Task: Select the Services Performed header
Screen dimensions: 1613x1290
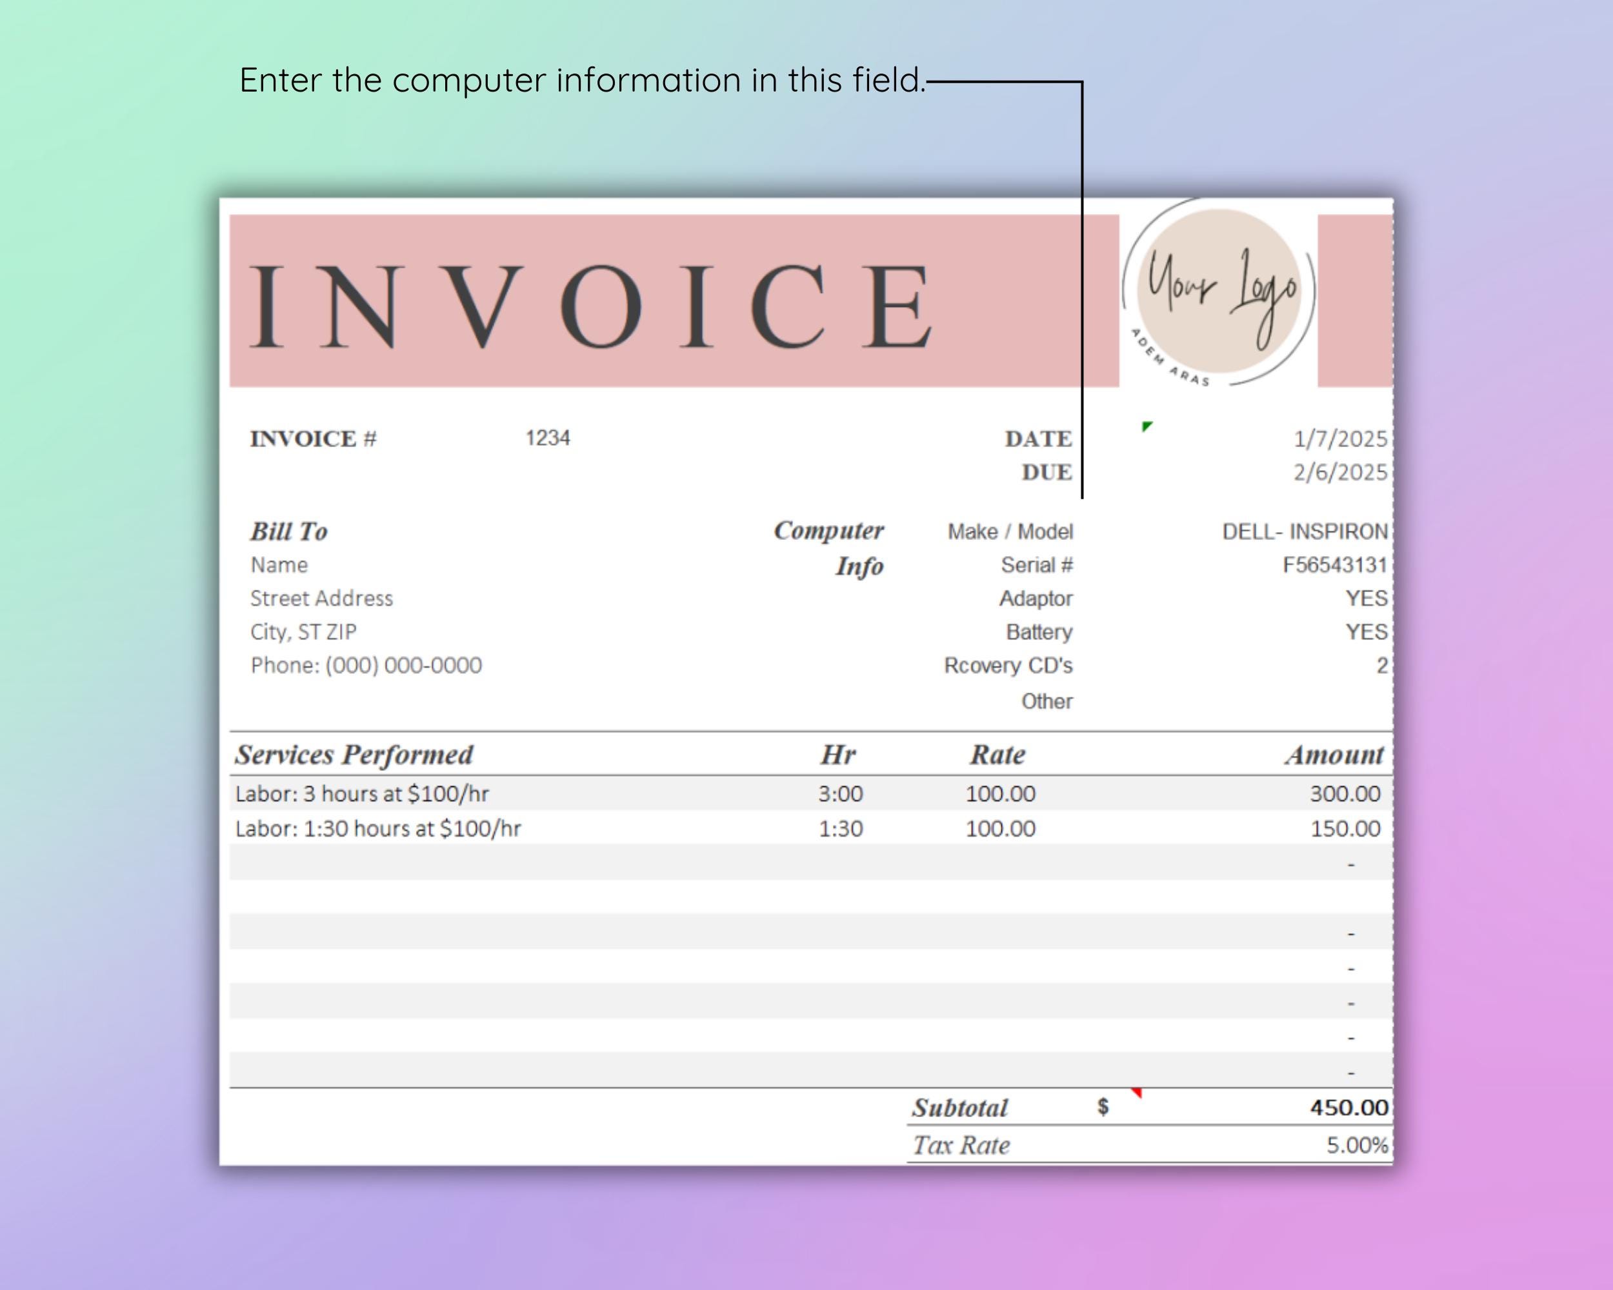Action: [352, 755]
